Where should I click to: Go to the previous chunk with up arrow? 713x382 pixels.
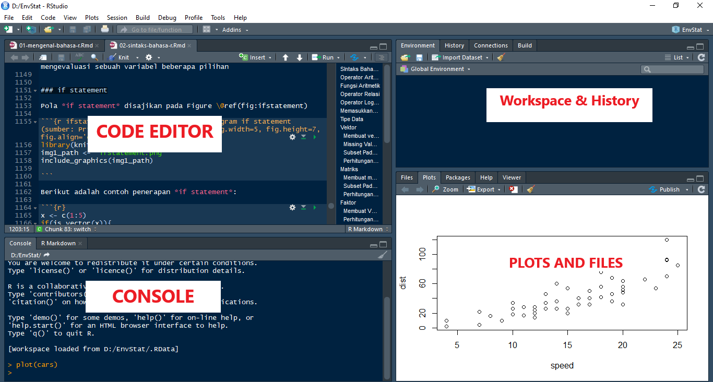pyautogui.click(x=286, y=57)
